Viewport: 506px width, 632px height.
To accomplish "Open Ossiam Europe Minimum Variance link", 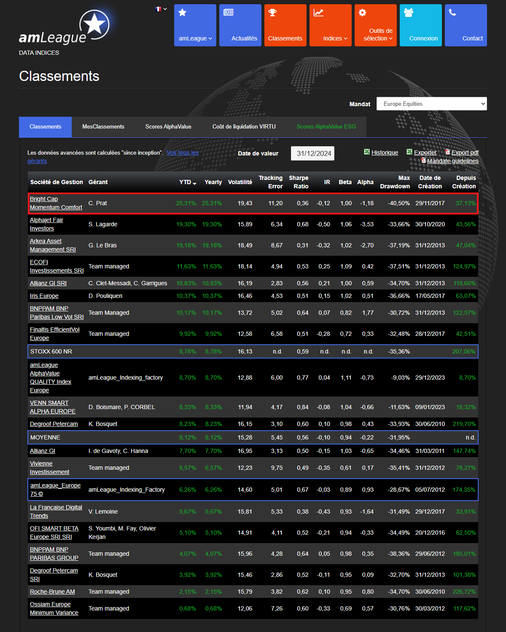I will (54, 608).
